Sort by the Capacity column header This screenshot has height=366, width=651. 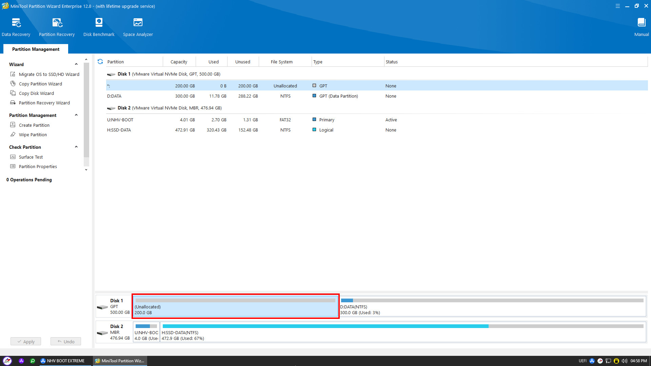(x=179, y=62)
